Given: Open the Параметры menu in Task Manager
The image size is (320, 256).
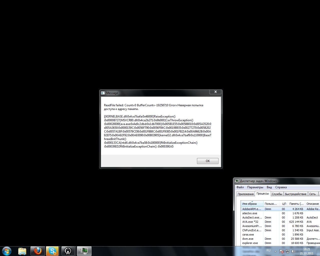Looking at the screenshot, I should point(255,187).
